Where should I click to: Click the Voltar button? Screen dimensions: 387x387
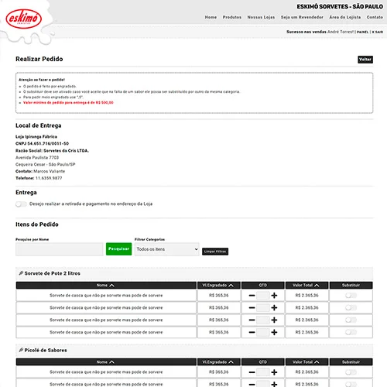365,60
